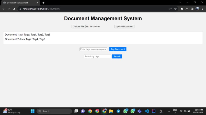This screenshot has width=206, height=115.
Task: Click the Upload Document button
Action: click(x=124, y=26)
